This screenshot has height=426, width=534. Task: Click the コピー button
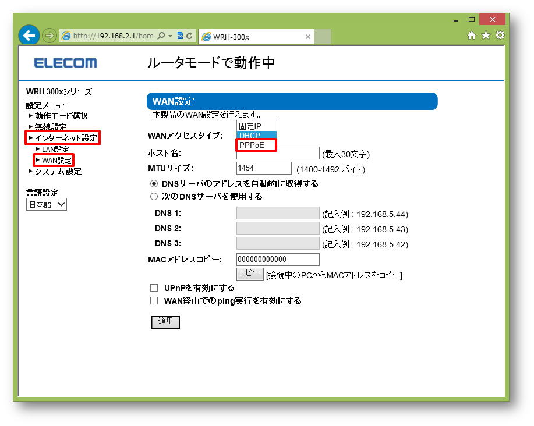pos(250,274)
